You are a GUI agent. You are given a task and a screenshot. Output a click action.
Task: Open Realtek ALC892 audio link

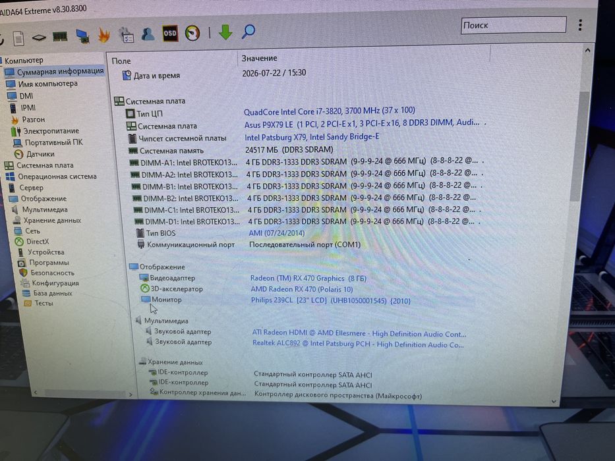coord(358,344)
